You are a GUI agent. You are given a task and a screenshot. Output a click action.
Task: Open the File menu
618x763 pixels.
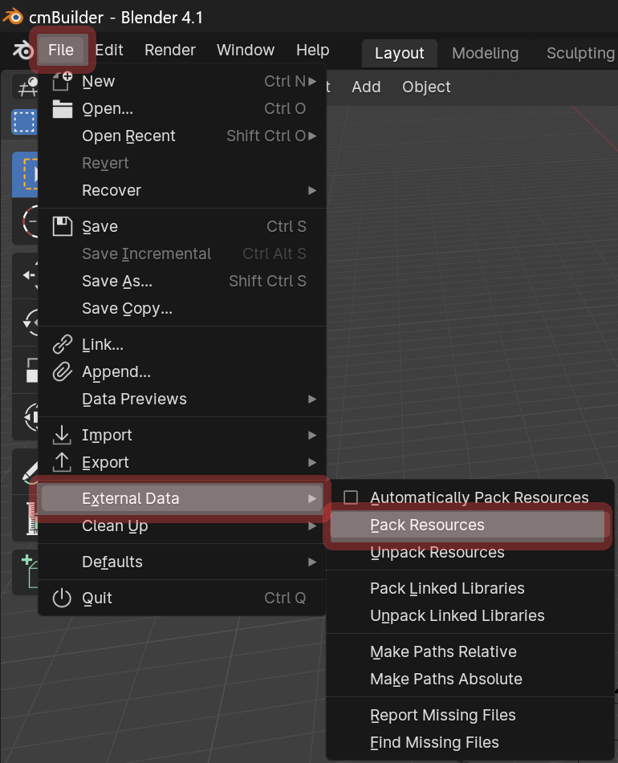[x=61, y=50]
